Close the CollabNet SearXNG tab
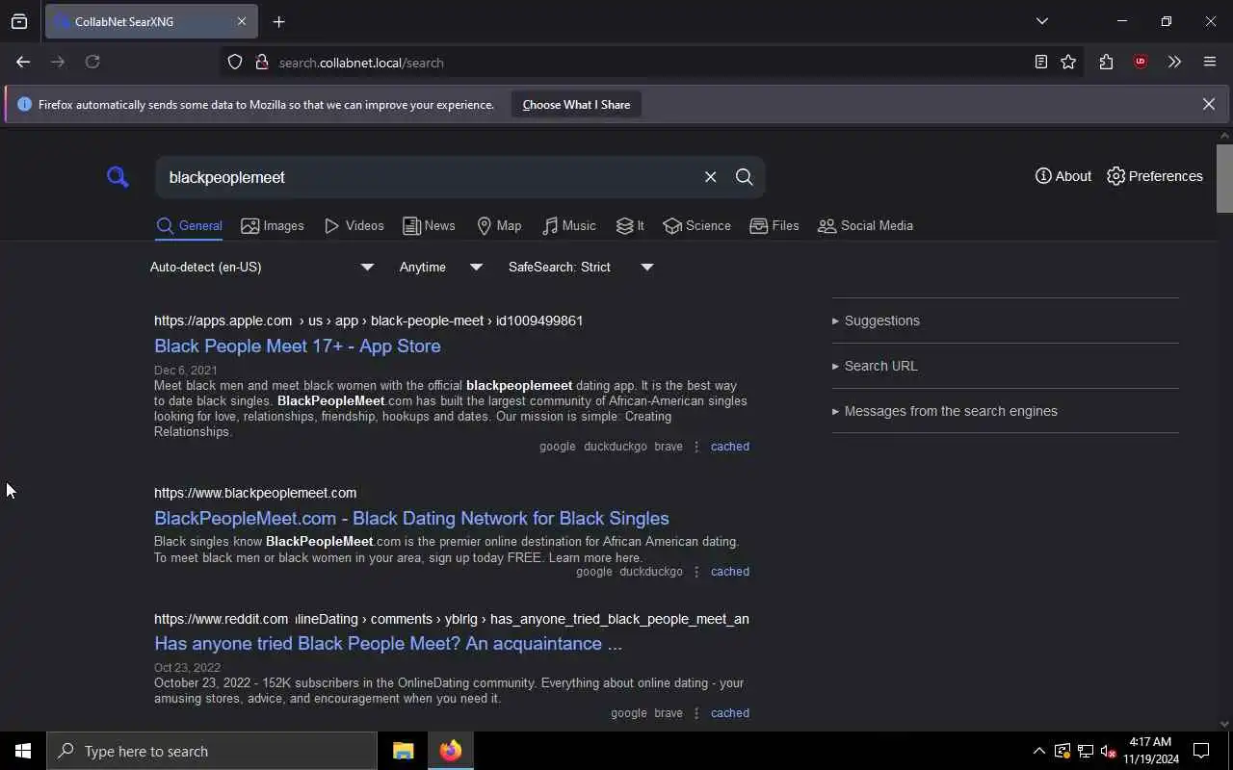Screen dimensions: 1233x770 [242, 21]
